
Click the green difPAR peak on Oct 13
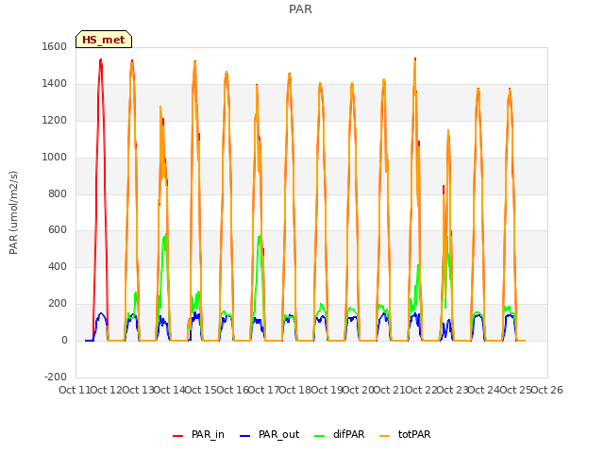click(165, 235)
